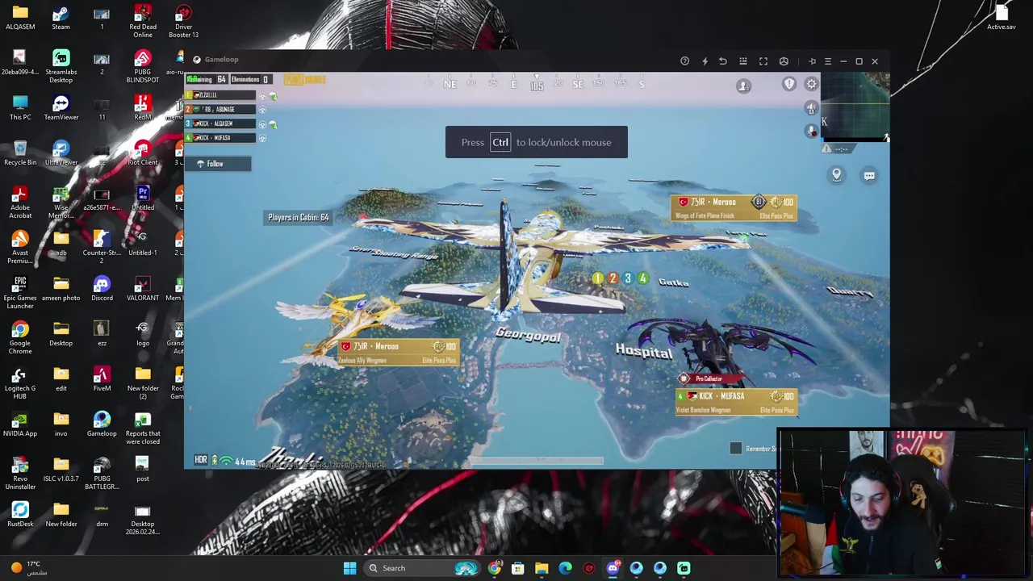Screen dimensions: 1033x581
Task: Open Red Dead Online shortcut
Action: tap(143, 22)
